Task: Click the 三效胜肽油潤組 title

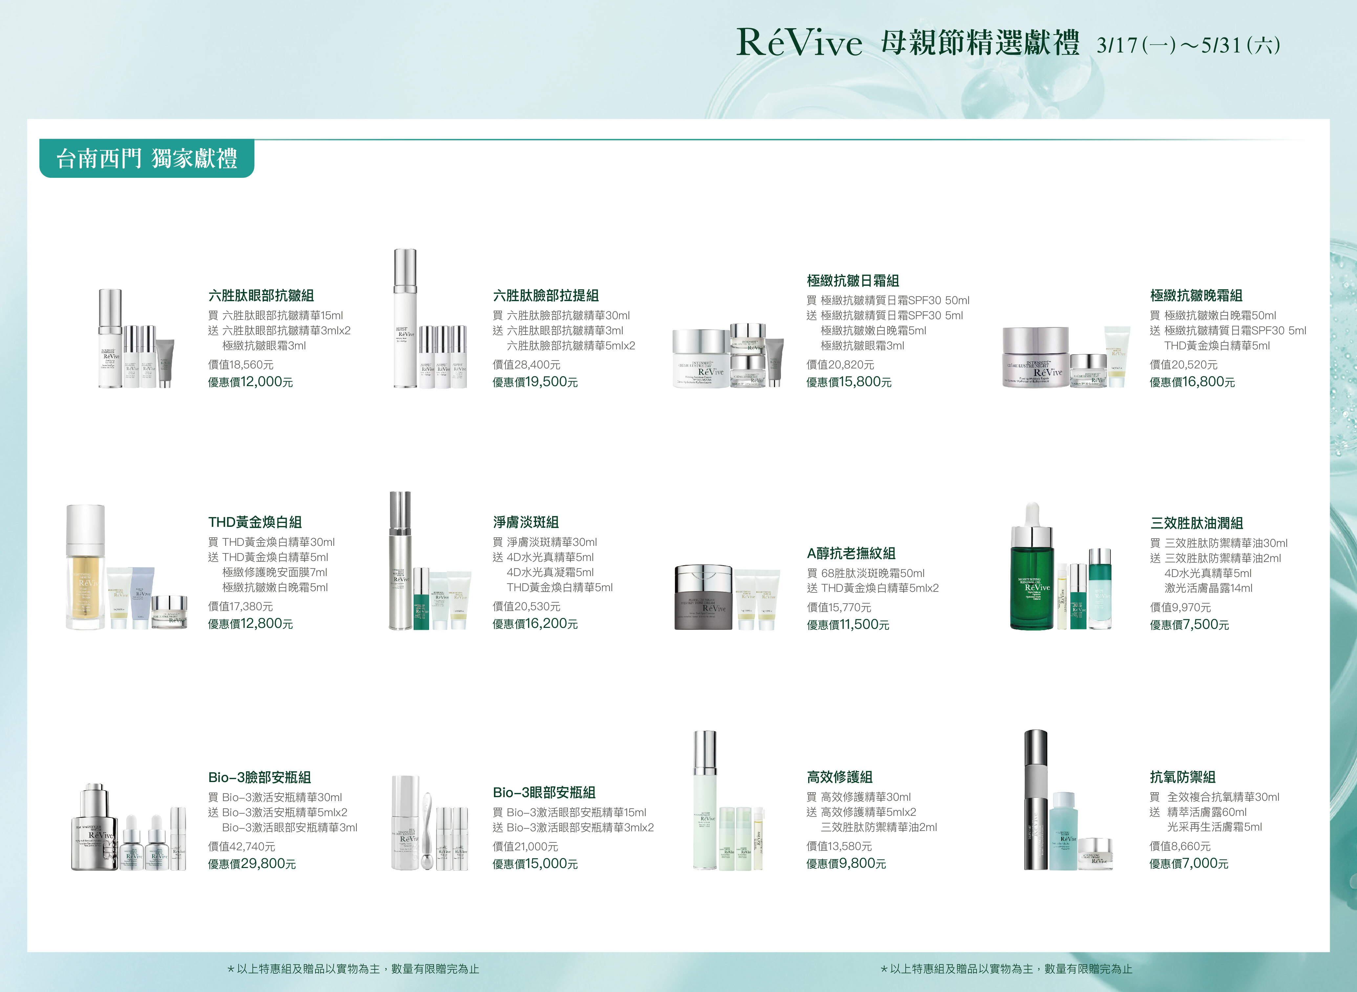Action: (x=1196, y=523)
